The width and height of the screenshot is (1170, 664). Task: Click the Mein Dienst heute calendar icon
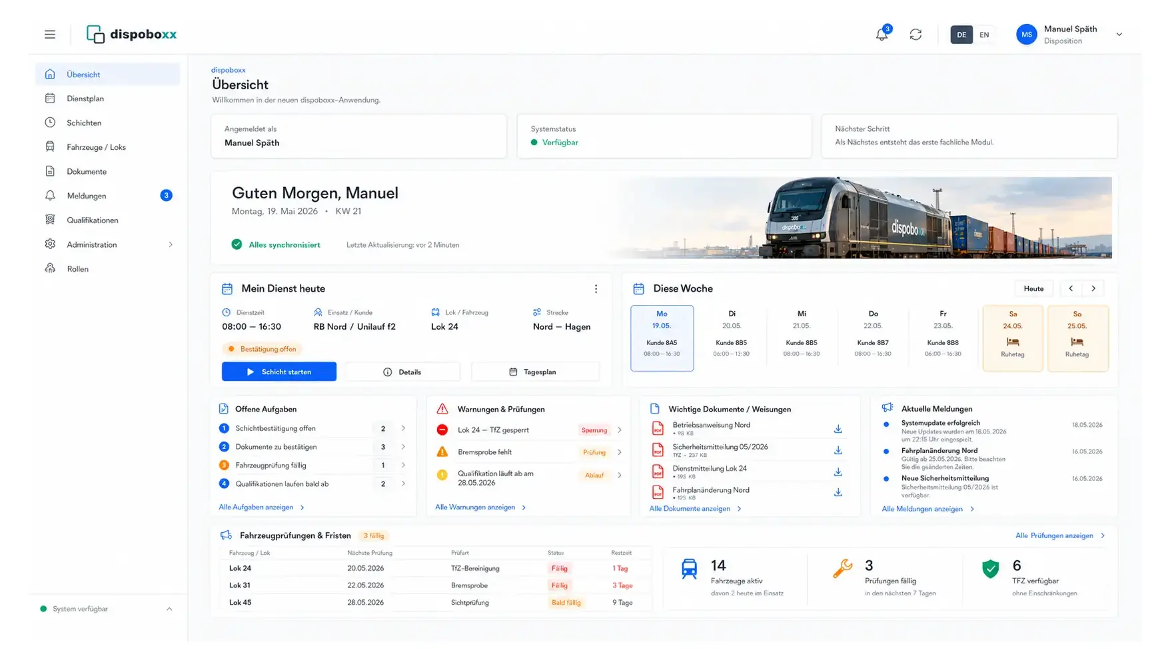pos(227,289)
